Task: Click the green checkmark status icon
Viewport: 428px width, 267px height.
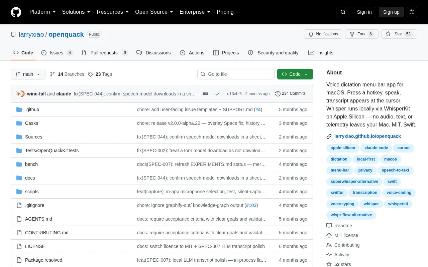Action: coord(217,94)
